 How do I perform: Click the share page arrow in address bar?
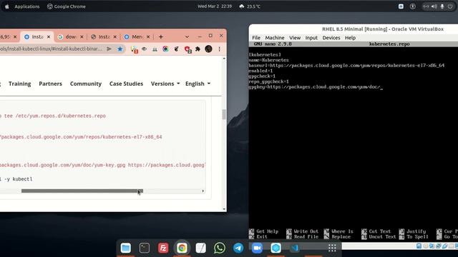point(109,49)
